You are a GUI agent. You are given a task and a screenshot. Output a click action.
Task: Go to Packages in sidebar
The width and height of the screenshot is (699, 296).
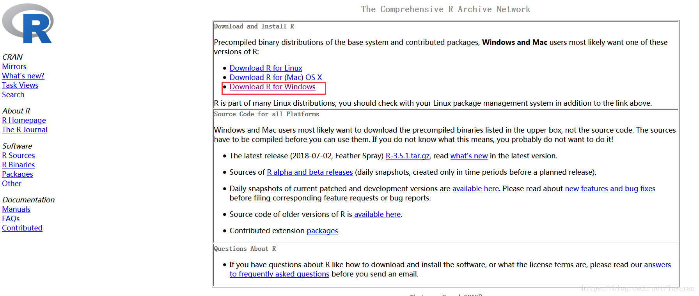click(x=17, y=174)
